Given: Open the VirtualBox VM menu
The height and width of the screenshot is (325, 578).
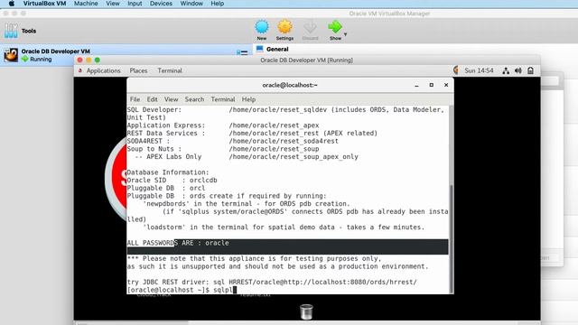Looking at the screenshot, I should [x=44, y=4].
